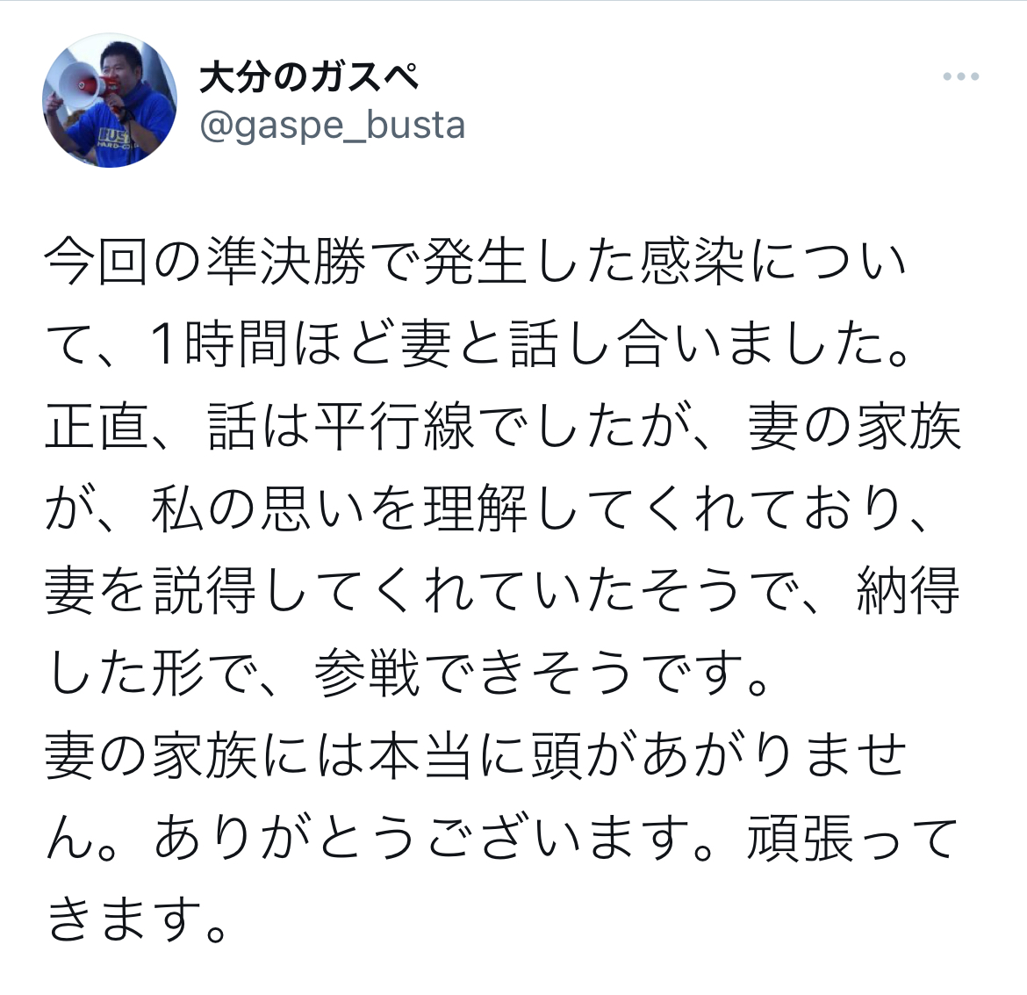Image resolution: width=1027 pixels, height=995 pixels.
Task: Select the line starting 妻の家族には本当に
Action: (476, 755)
